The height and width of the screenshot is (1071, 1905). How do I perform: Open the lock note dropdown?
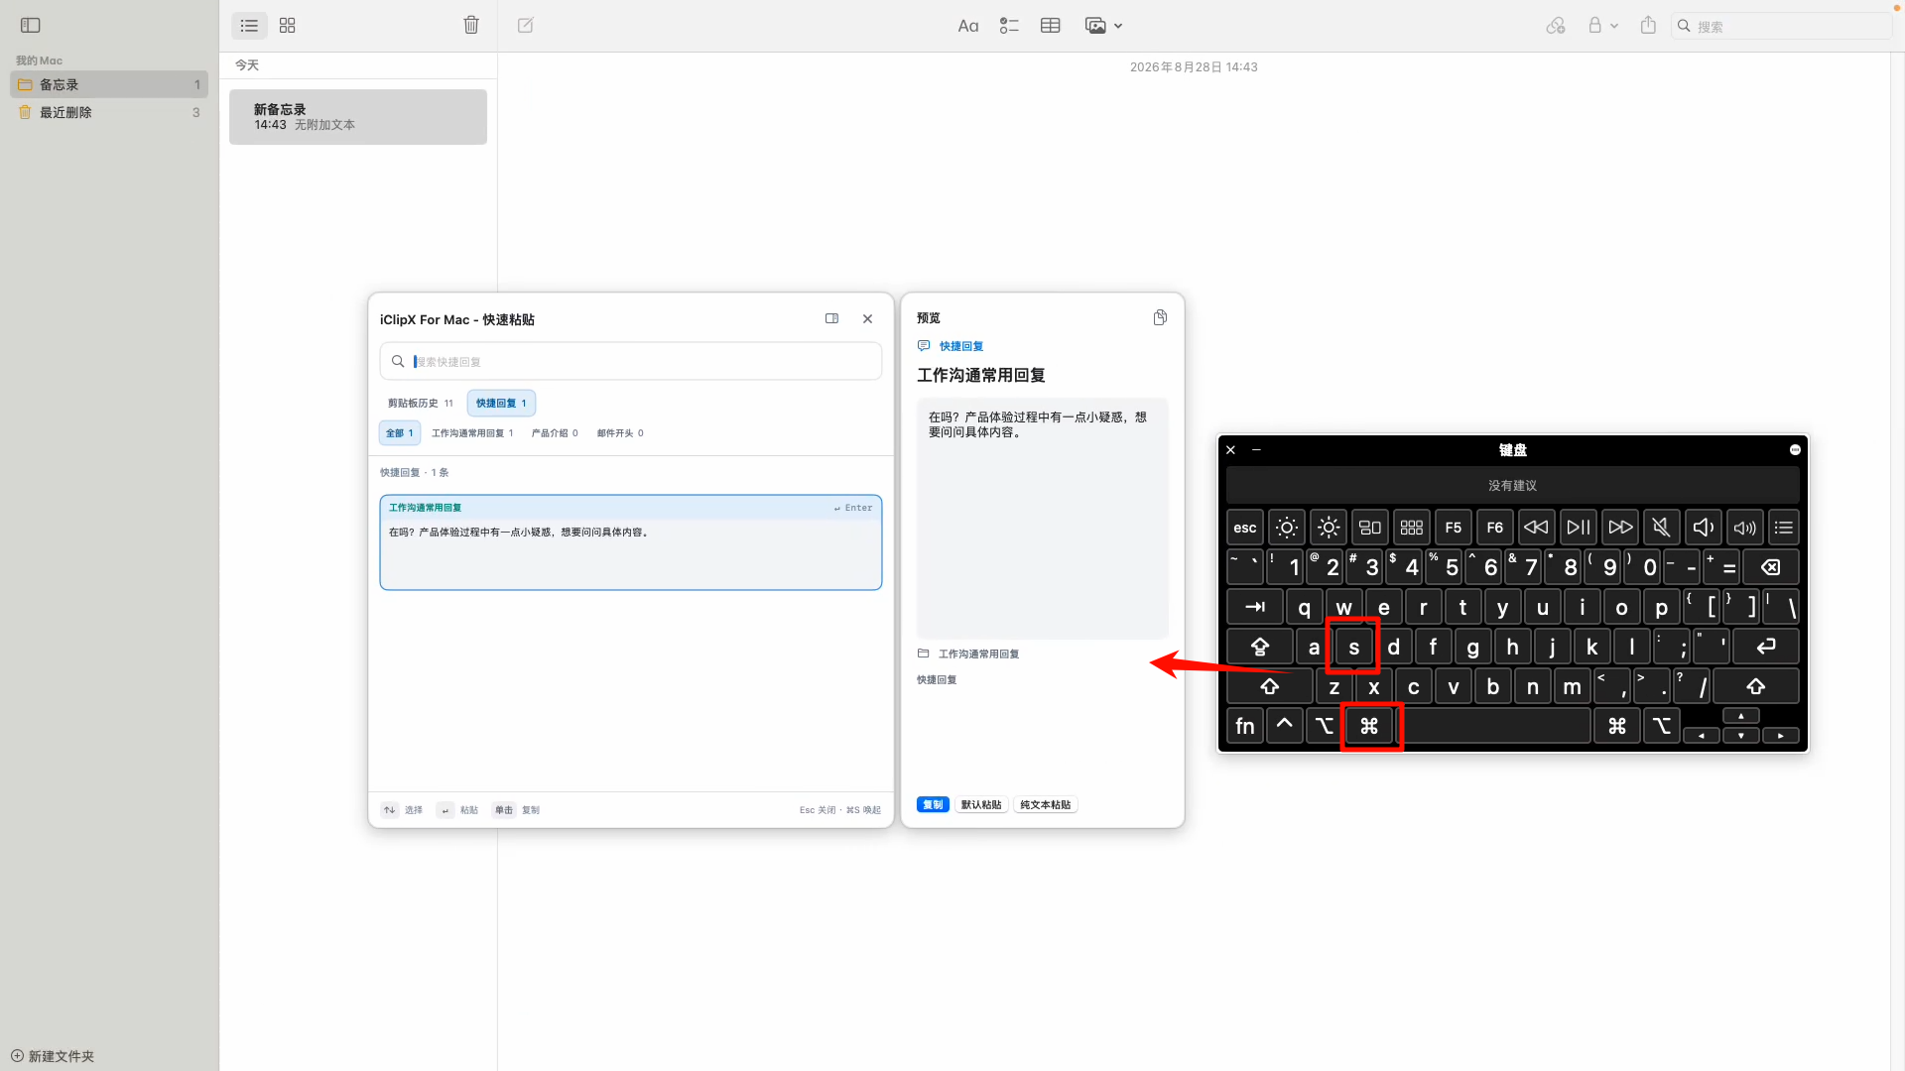tap(1602, 26)
